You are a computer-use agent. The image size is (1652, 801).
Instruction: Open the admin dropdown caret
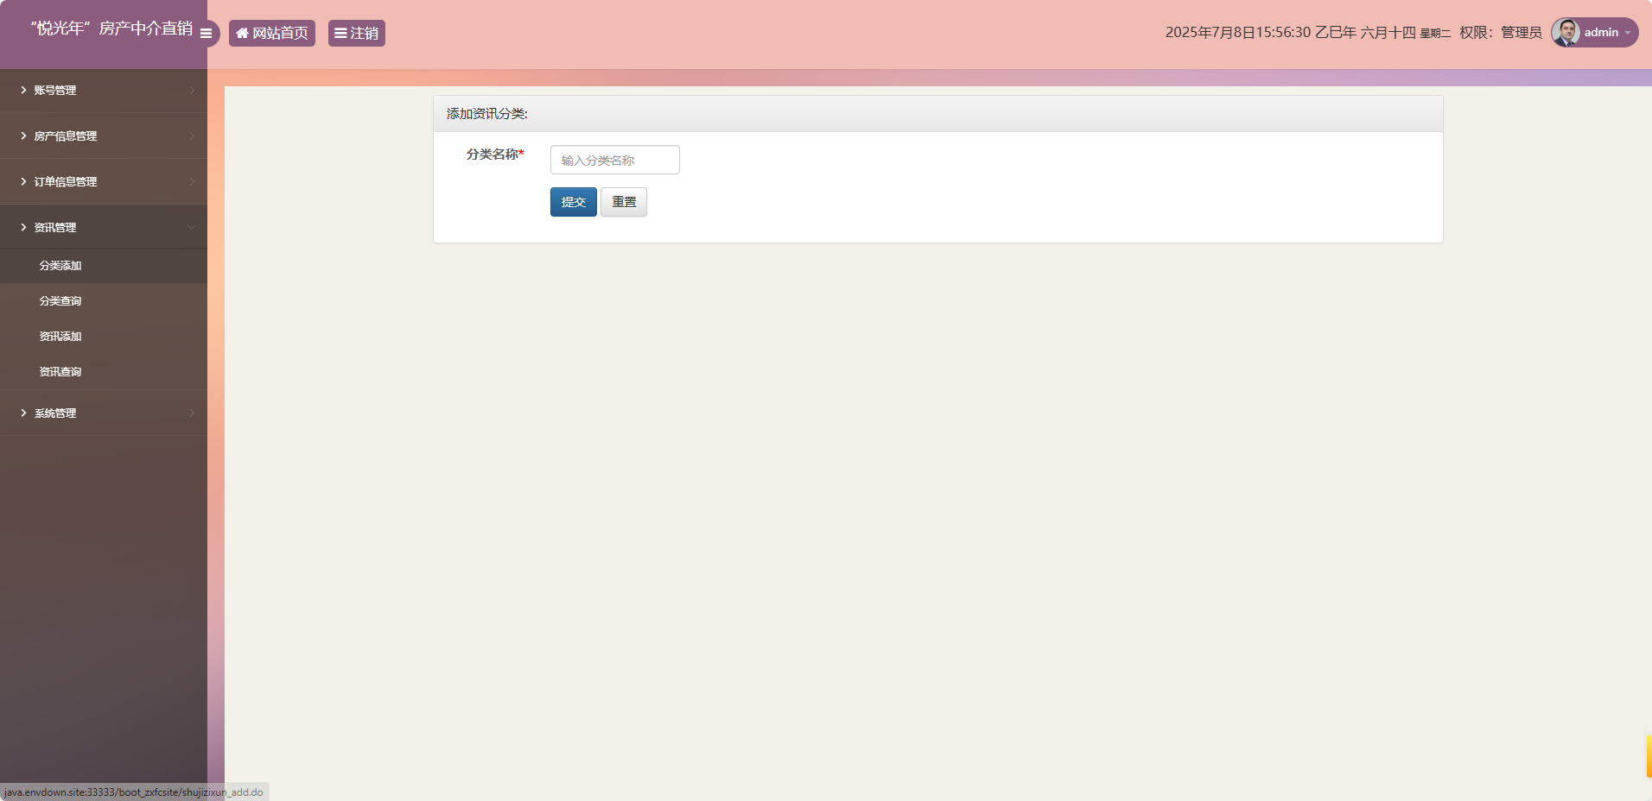[1628, 33]
